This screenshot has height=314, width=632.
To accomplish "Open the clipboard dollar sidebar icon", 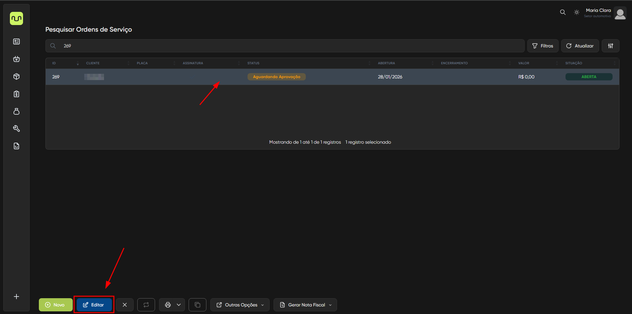I will coord(16,94).
